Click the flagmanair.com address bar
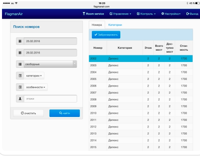The image size is (200, 156). (102, 6)
